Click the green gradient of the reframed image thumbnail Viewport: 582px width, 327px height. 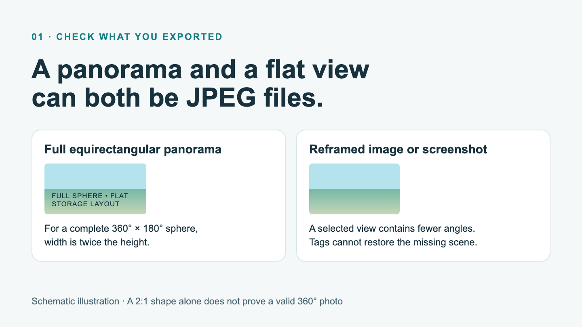pyautogui.click(x=354, y=201)
